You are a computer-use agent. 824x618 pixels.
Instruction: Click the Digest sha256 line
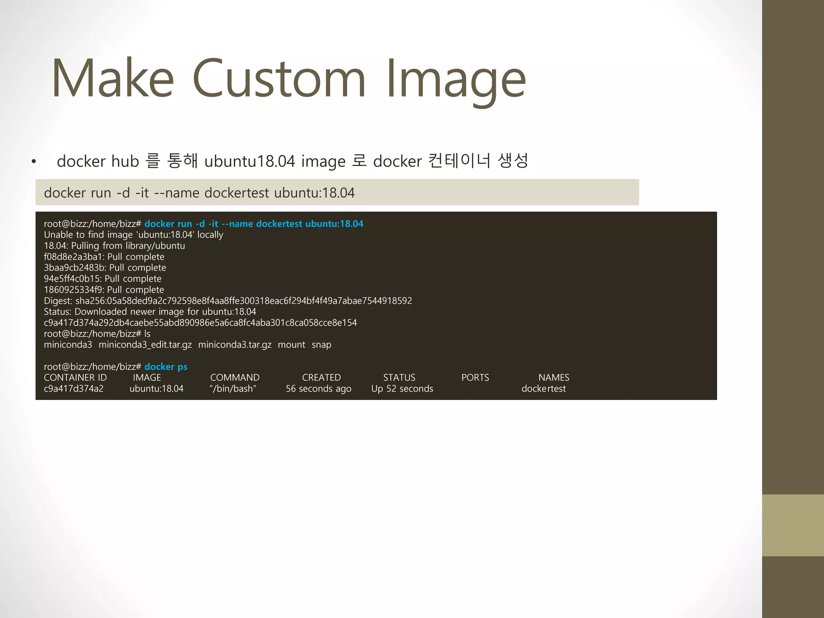[x=228, y=301]
